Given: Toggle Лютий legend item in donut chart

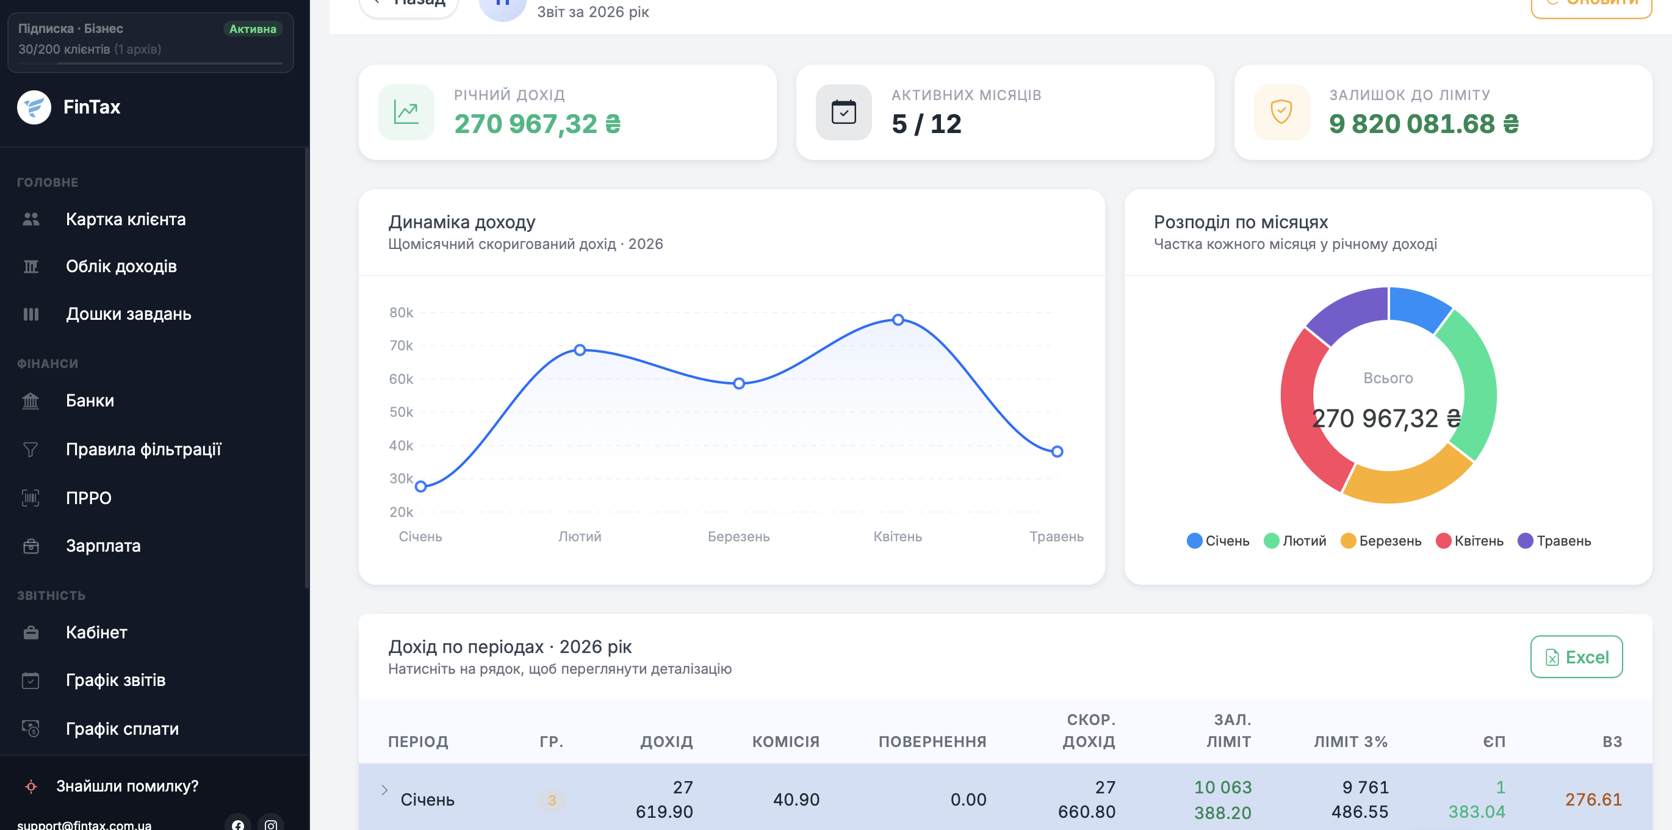Looking at the screenshot, I should [x=1295, y=541].
